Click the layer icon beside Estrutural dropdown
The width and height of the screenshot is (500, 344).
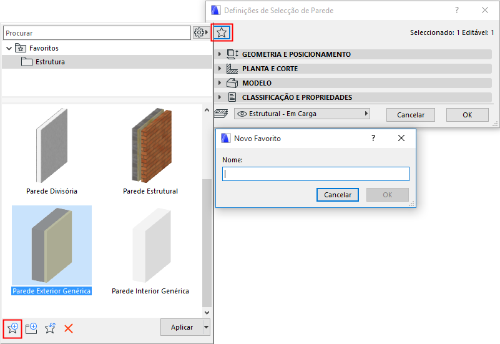pyautogui.click(x=221, y=114)
